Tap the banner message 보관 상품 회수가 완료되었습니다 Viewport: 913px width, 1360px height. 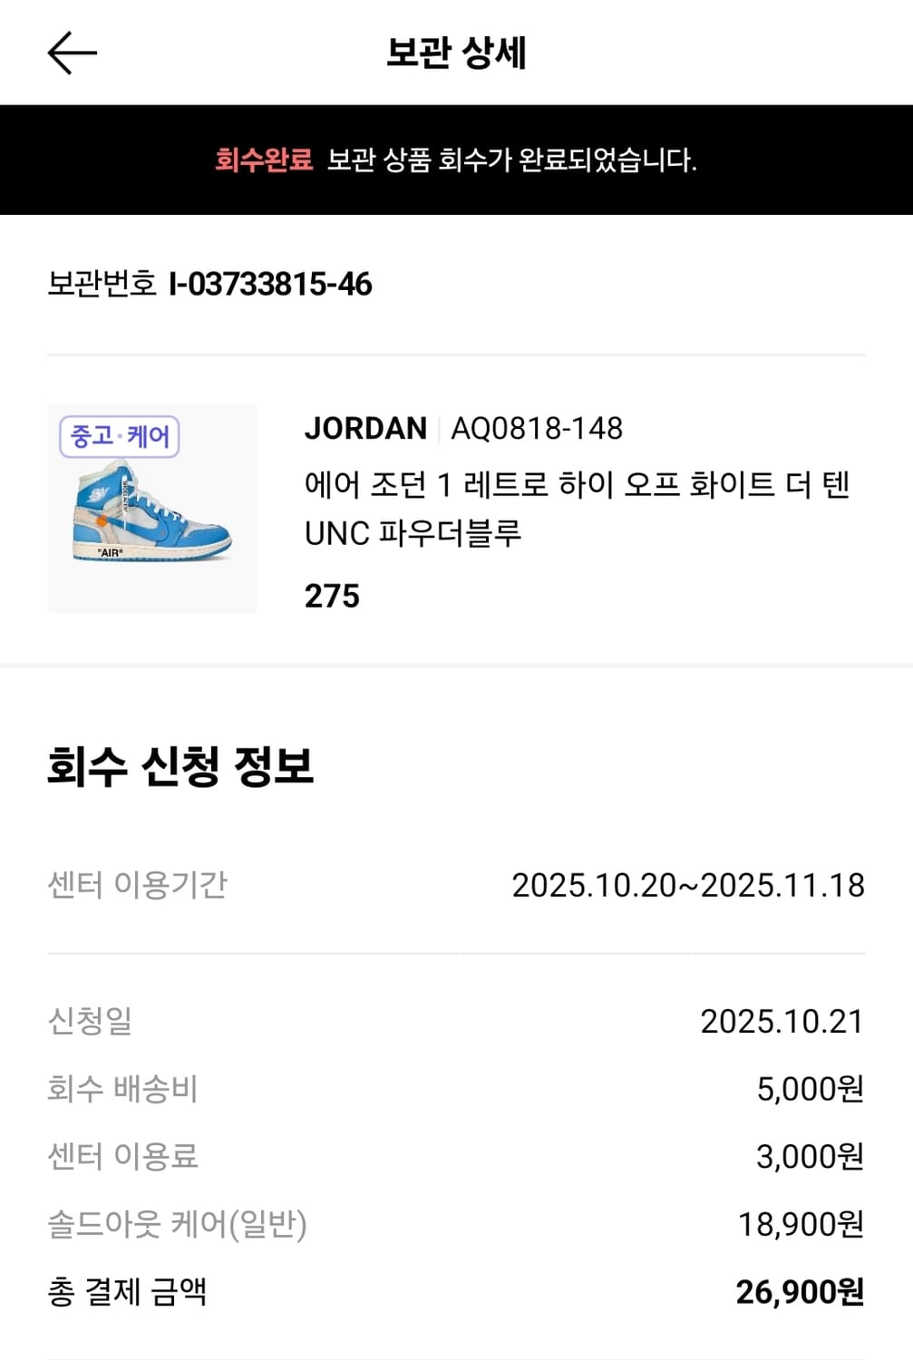[511, 160]
